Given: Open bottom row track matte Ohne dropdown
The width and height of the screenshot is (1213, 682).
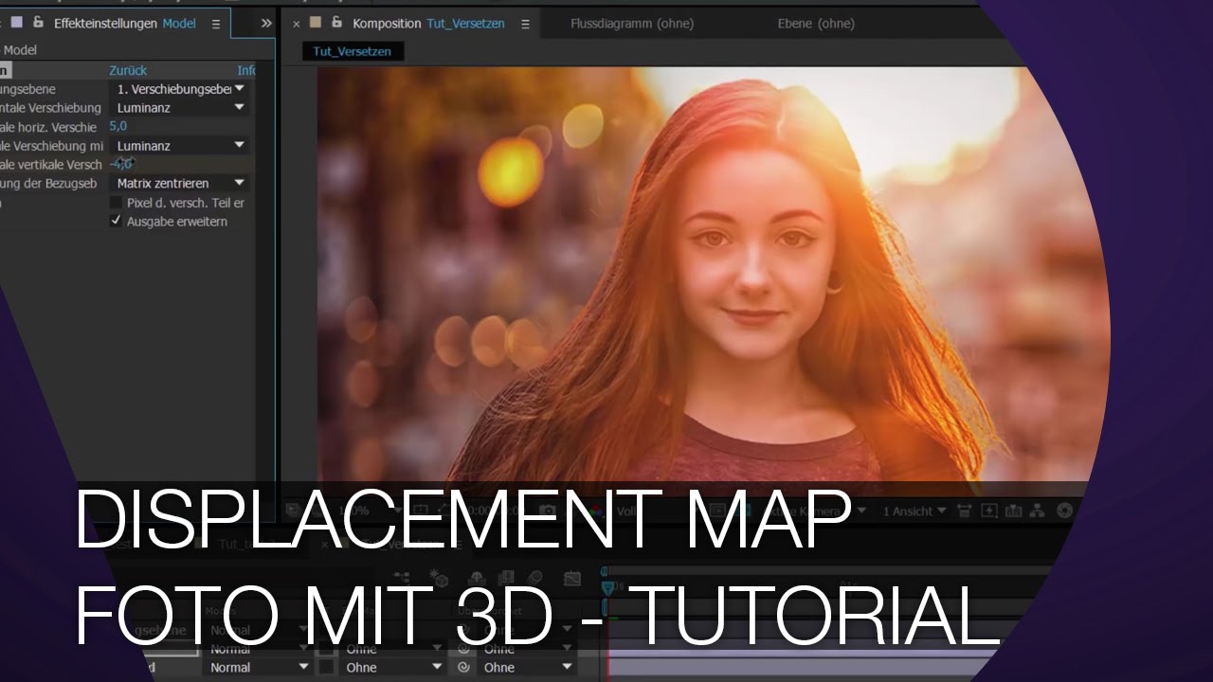Looking at the screenshot, I should (x=392, y=668).
